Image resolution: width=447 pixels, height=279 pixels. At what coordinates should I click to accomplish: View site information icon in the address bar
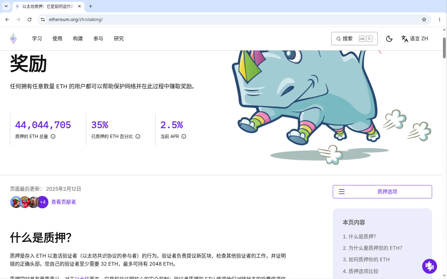point(43,20)
